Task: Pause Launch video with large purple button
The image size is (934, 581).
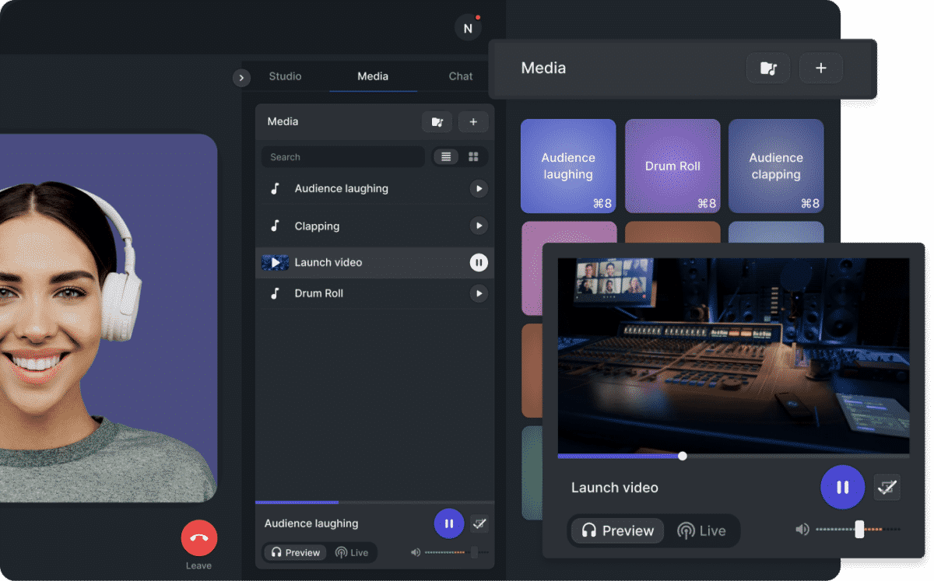Action: [x=842, y=488]
